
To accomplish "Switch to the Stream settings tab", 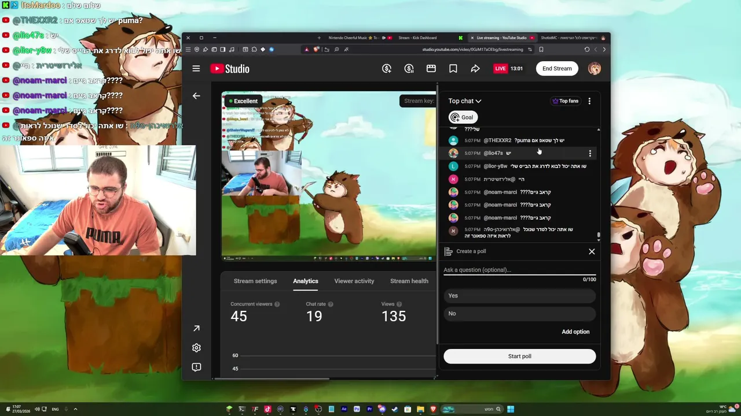I will pos(255,281).
